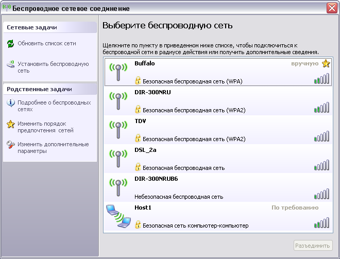Image resolution: width=340 pixels, height=259 pixels.
Task: Click the antenna icon of DIR-300NRUB6 network
Action: 118,187
